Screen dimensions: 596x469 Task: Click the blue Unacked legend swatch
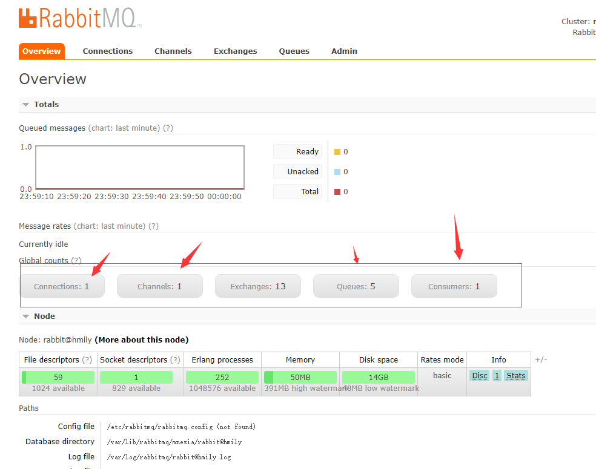337,172
